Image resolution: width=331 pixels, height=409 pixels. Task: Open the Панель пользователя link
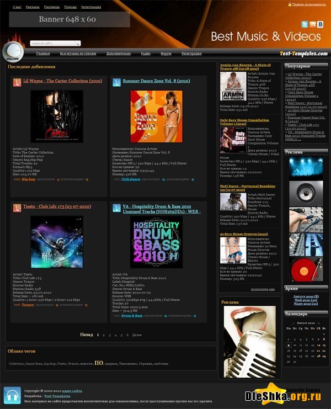pyautogui.click(x=309, y=4)
